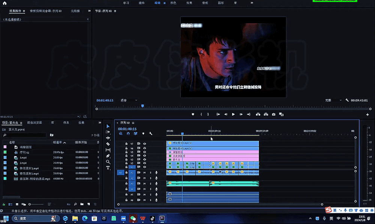Go to Premiere Home screen icon

click(x=4, y=3)
